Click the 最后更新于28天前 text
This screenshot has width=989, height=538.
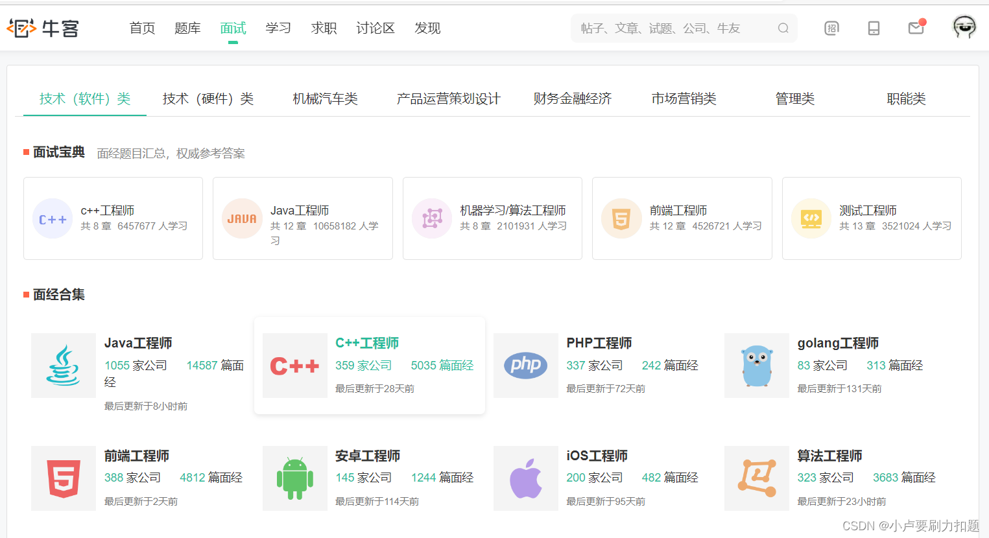[375, 389]
